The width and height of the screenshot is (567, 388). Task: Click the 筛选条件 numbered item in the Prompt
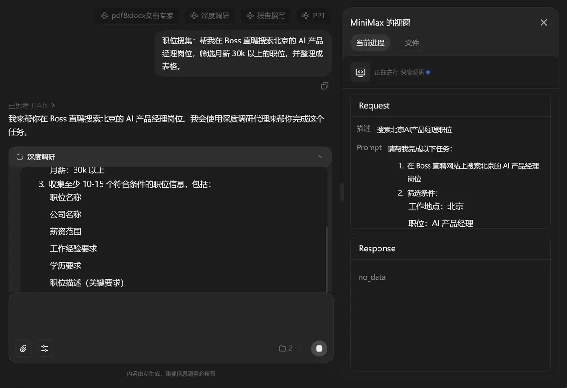[422, 193]
